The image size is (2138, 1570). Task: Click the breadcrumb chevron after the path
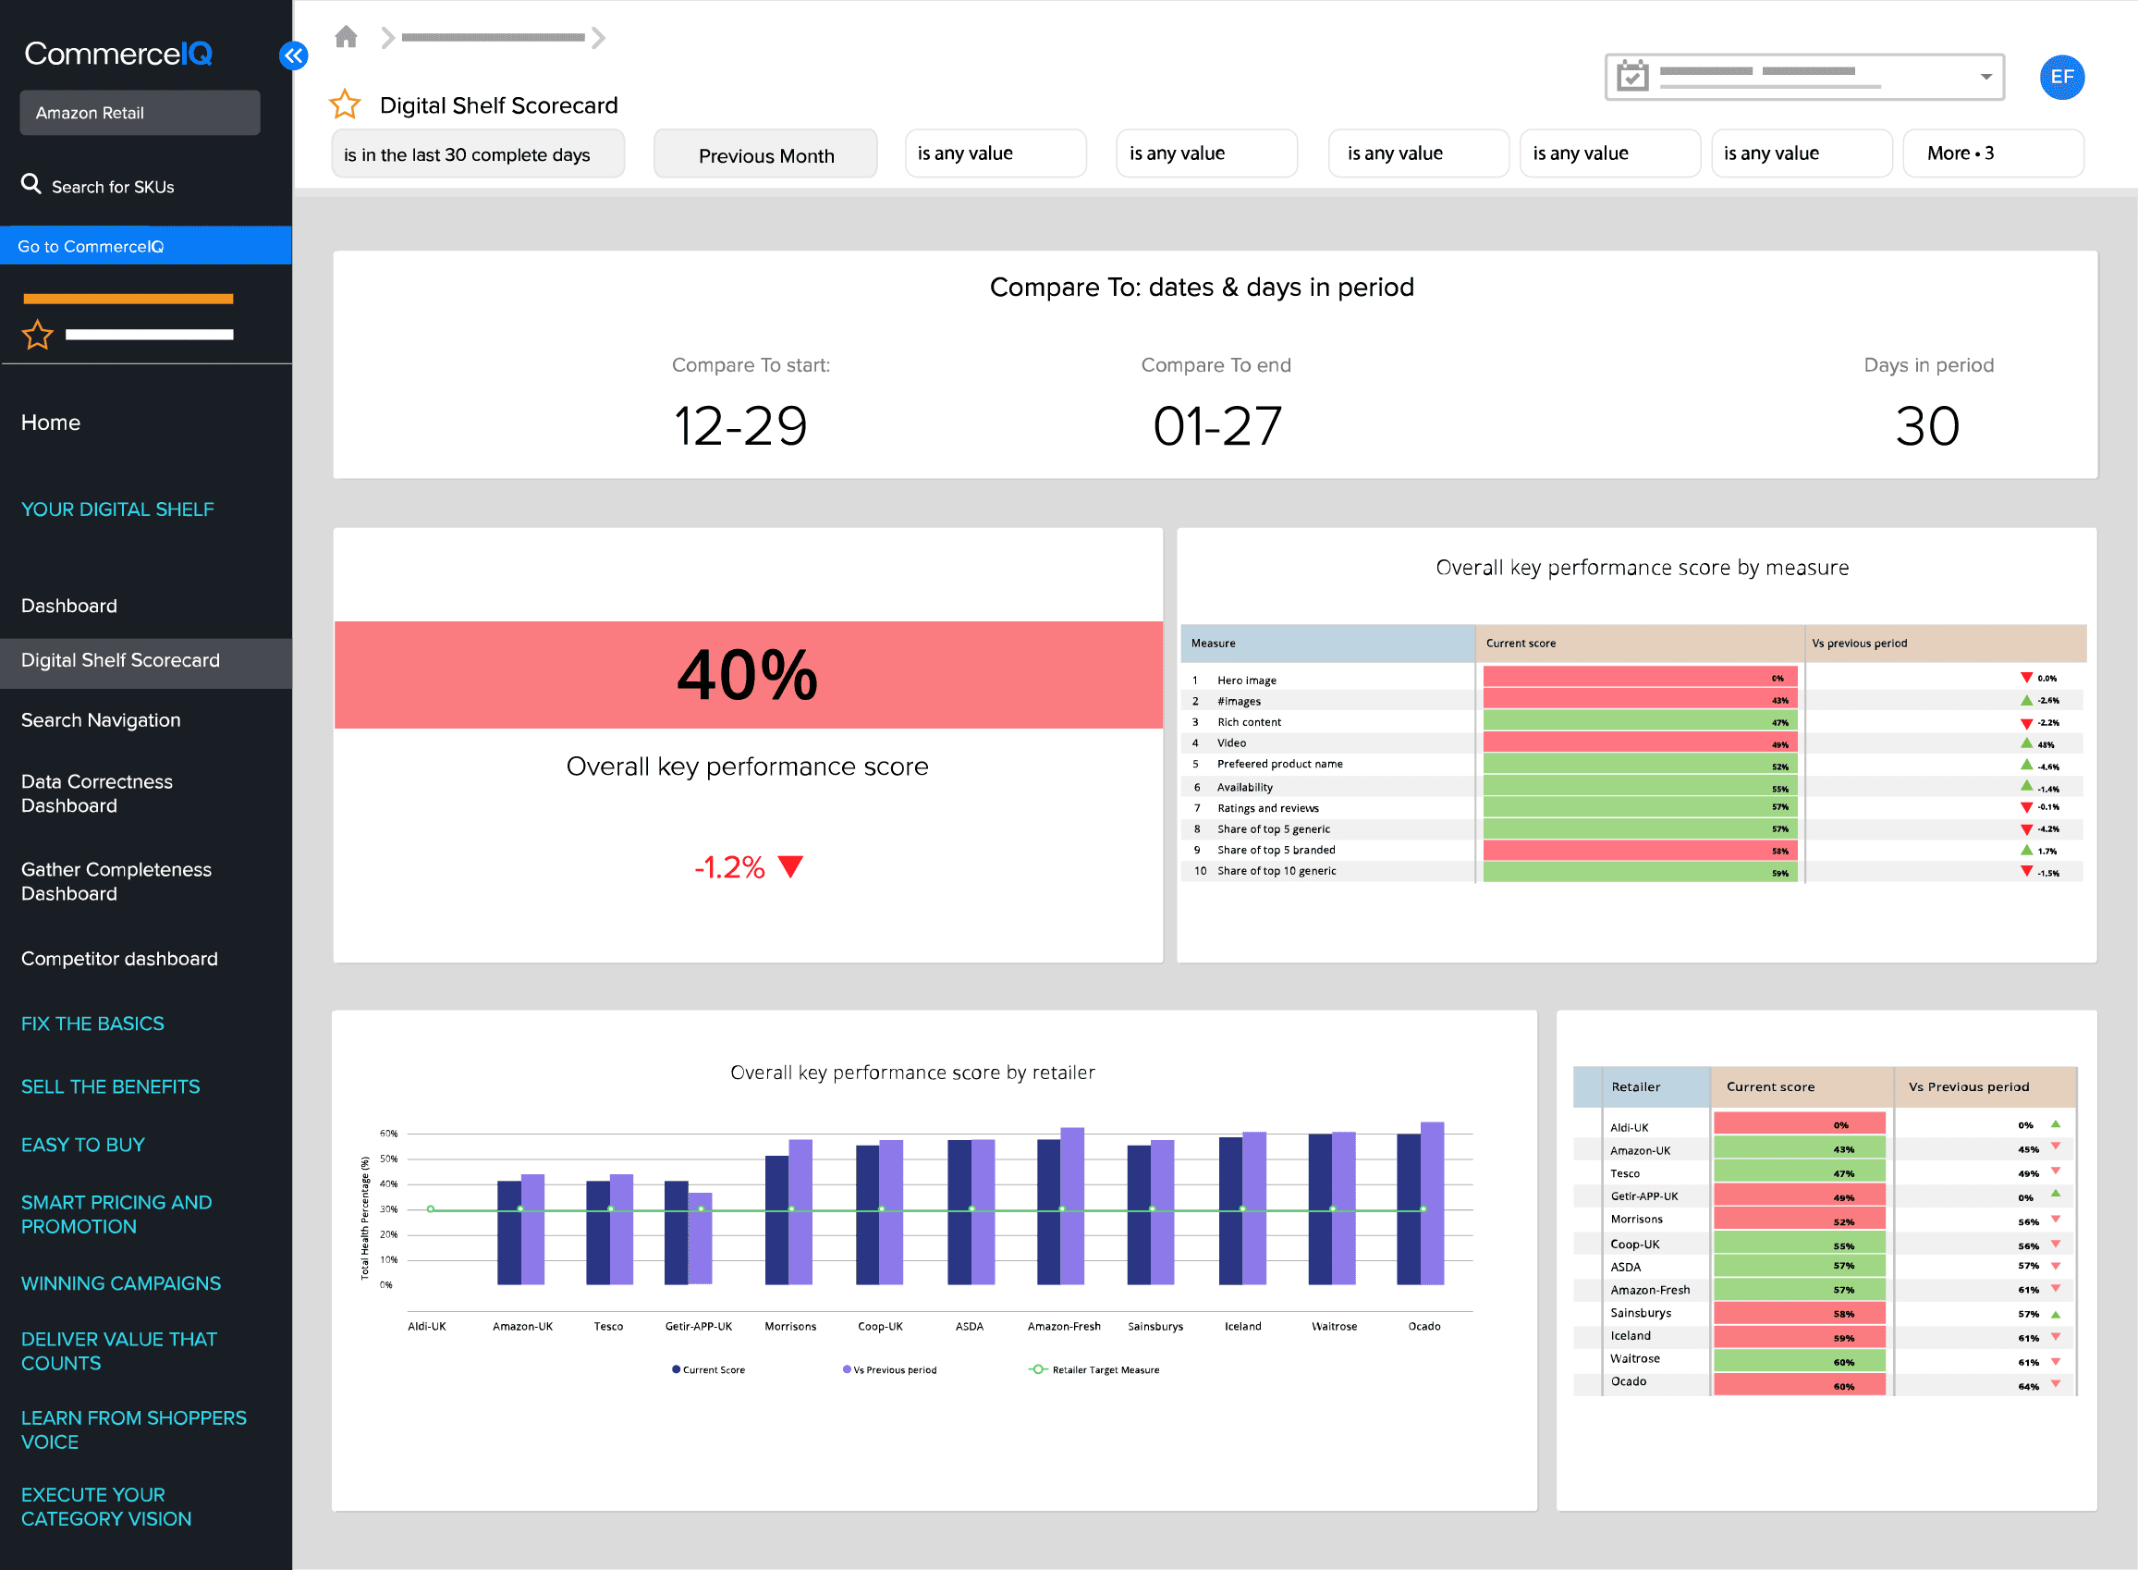pyautogui.click(x=598, y=38)
